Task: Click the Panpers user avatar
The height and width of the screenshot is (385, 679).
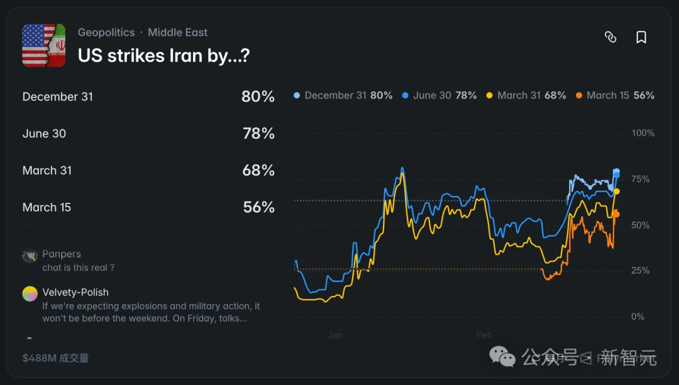Action: pos(30,256)
